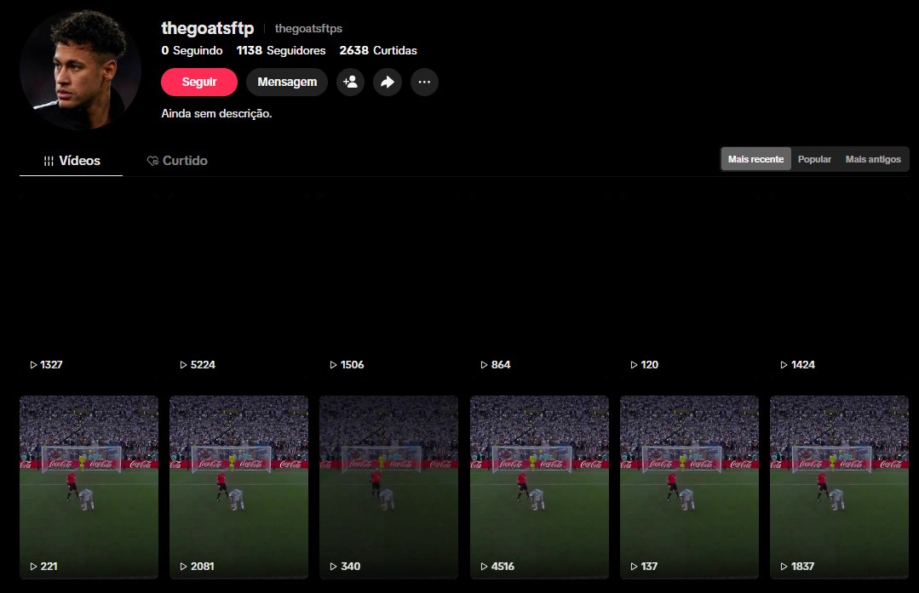Open the video thumbnail with 2081 views
919x593 pixels.
coord(238,485)
